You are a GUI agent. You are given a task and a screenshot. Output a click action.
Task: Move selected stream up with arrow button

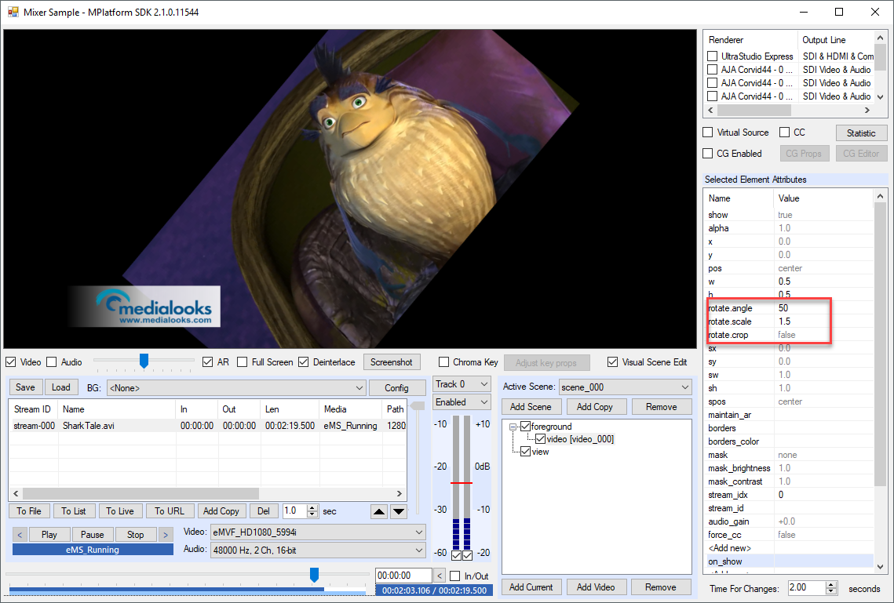tap(379, 511)
